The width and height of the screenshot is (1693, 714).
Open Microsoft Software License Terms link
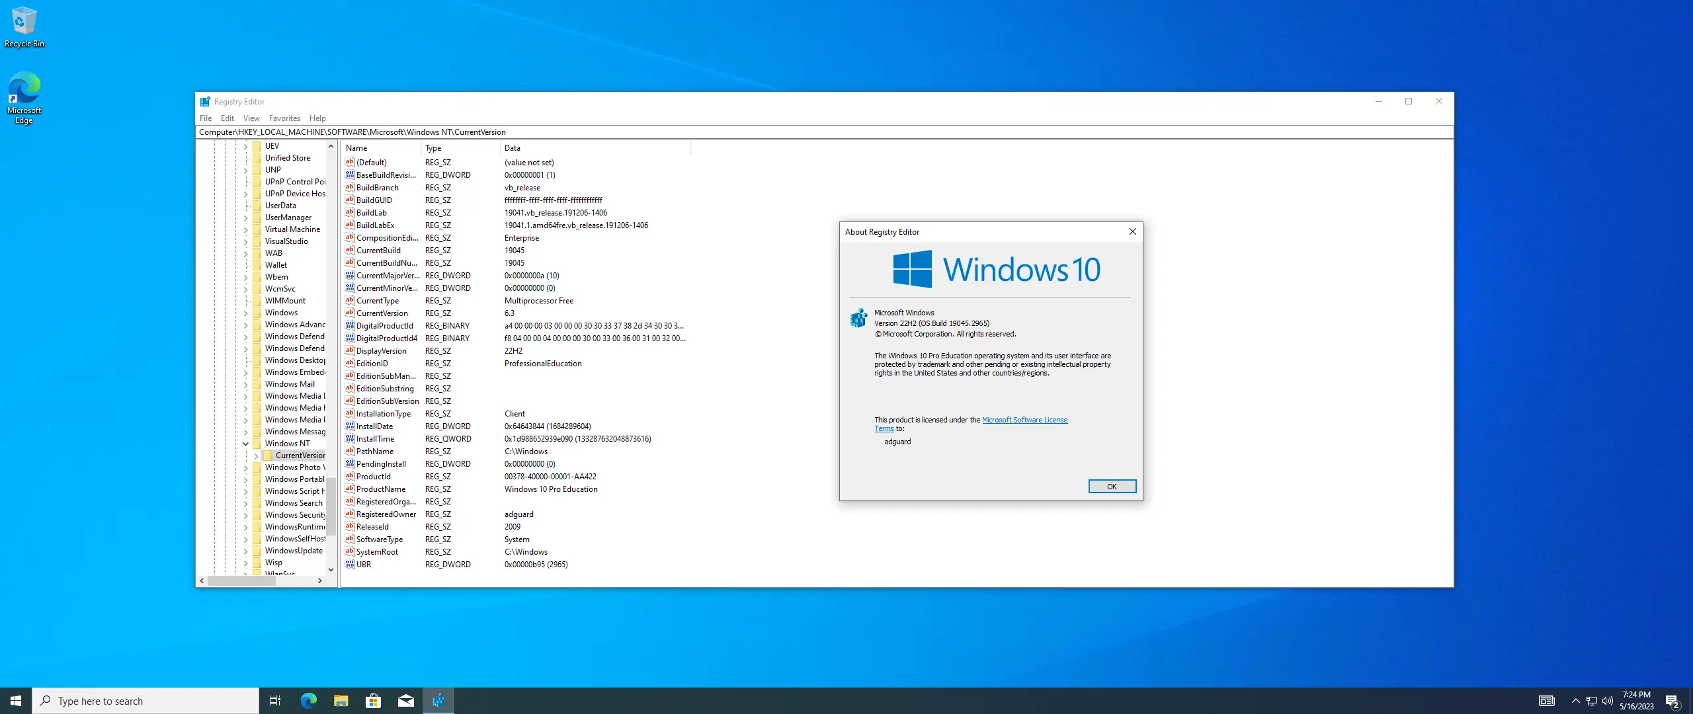1024,420
